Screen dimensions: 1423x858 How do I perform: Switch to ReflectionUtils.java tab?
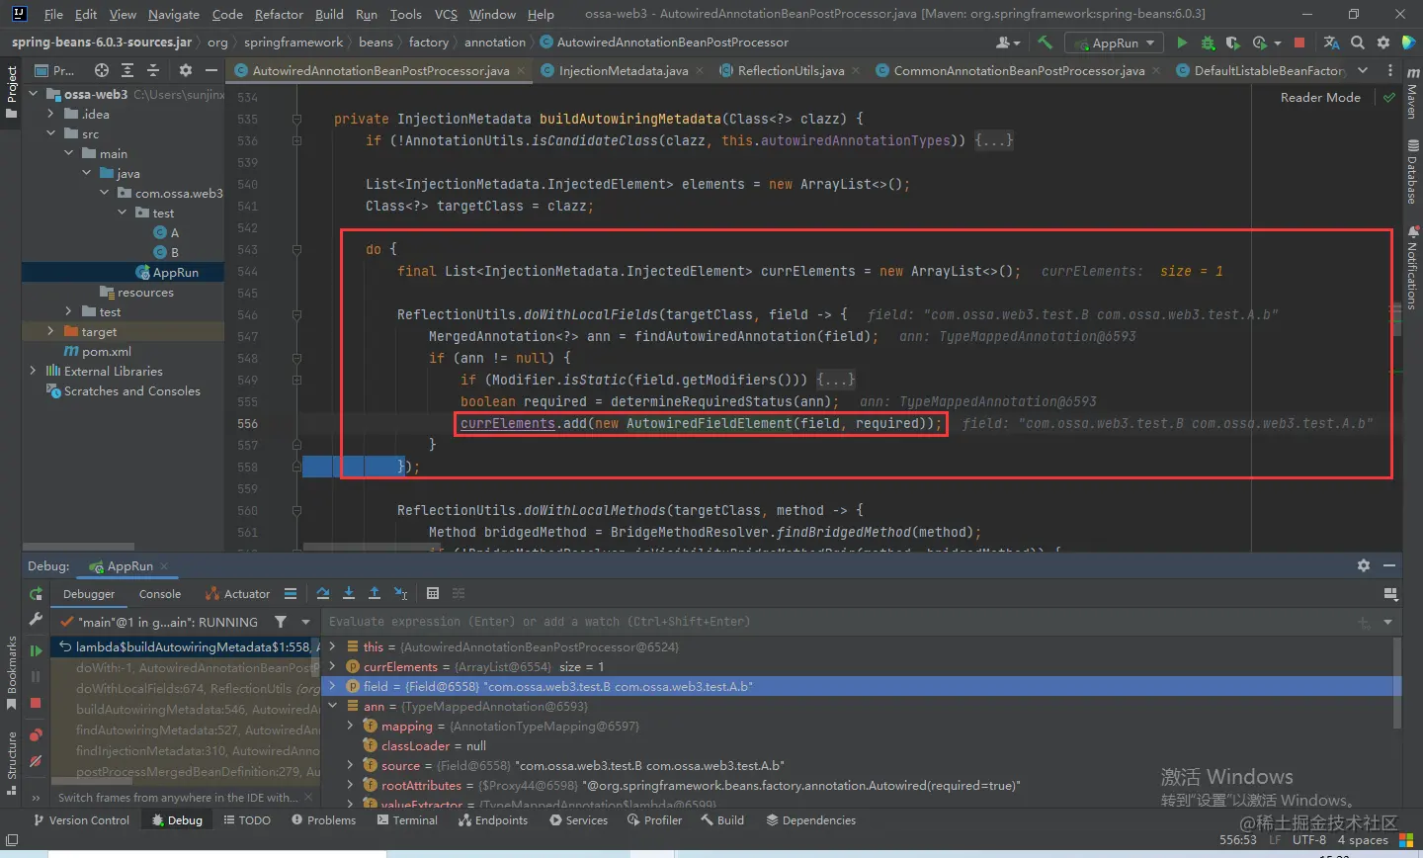(791, 70)
